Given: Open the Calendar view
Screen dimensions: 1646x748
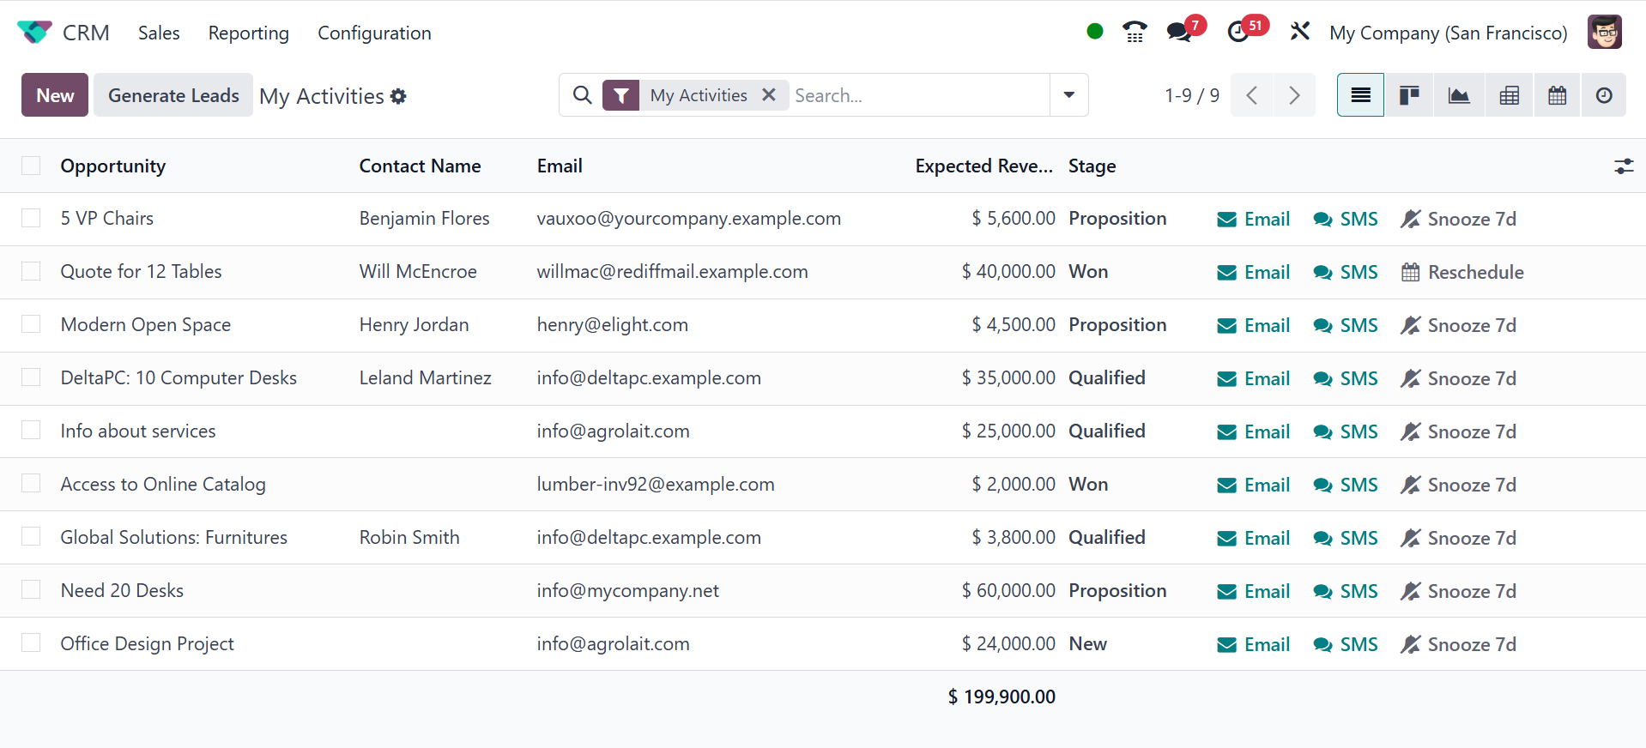Looking at the screenshot, I should [1557, 95].
